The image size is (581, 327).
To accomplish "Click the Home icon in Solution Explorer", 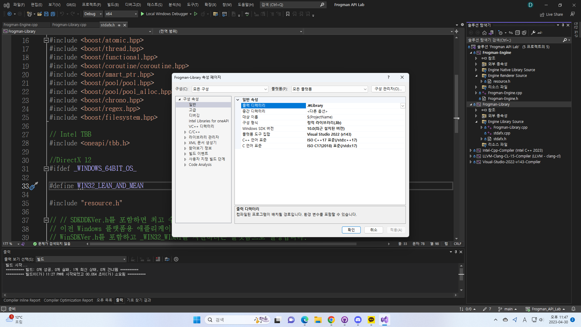I will pos(484,33).
